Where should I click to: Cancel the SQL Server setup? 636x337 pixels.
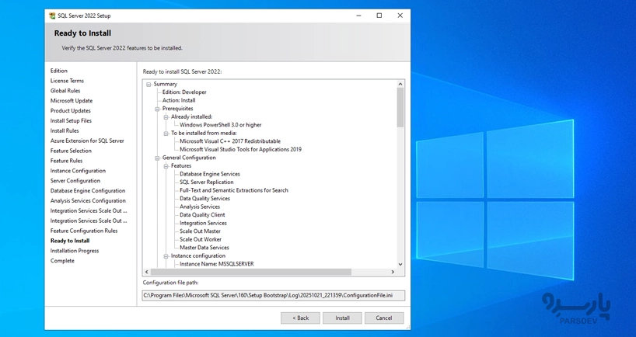[x=383, y=318]
